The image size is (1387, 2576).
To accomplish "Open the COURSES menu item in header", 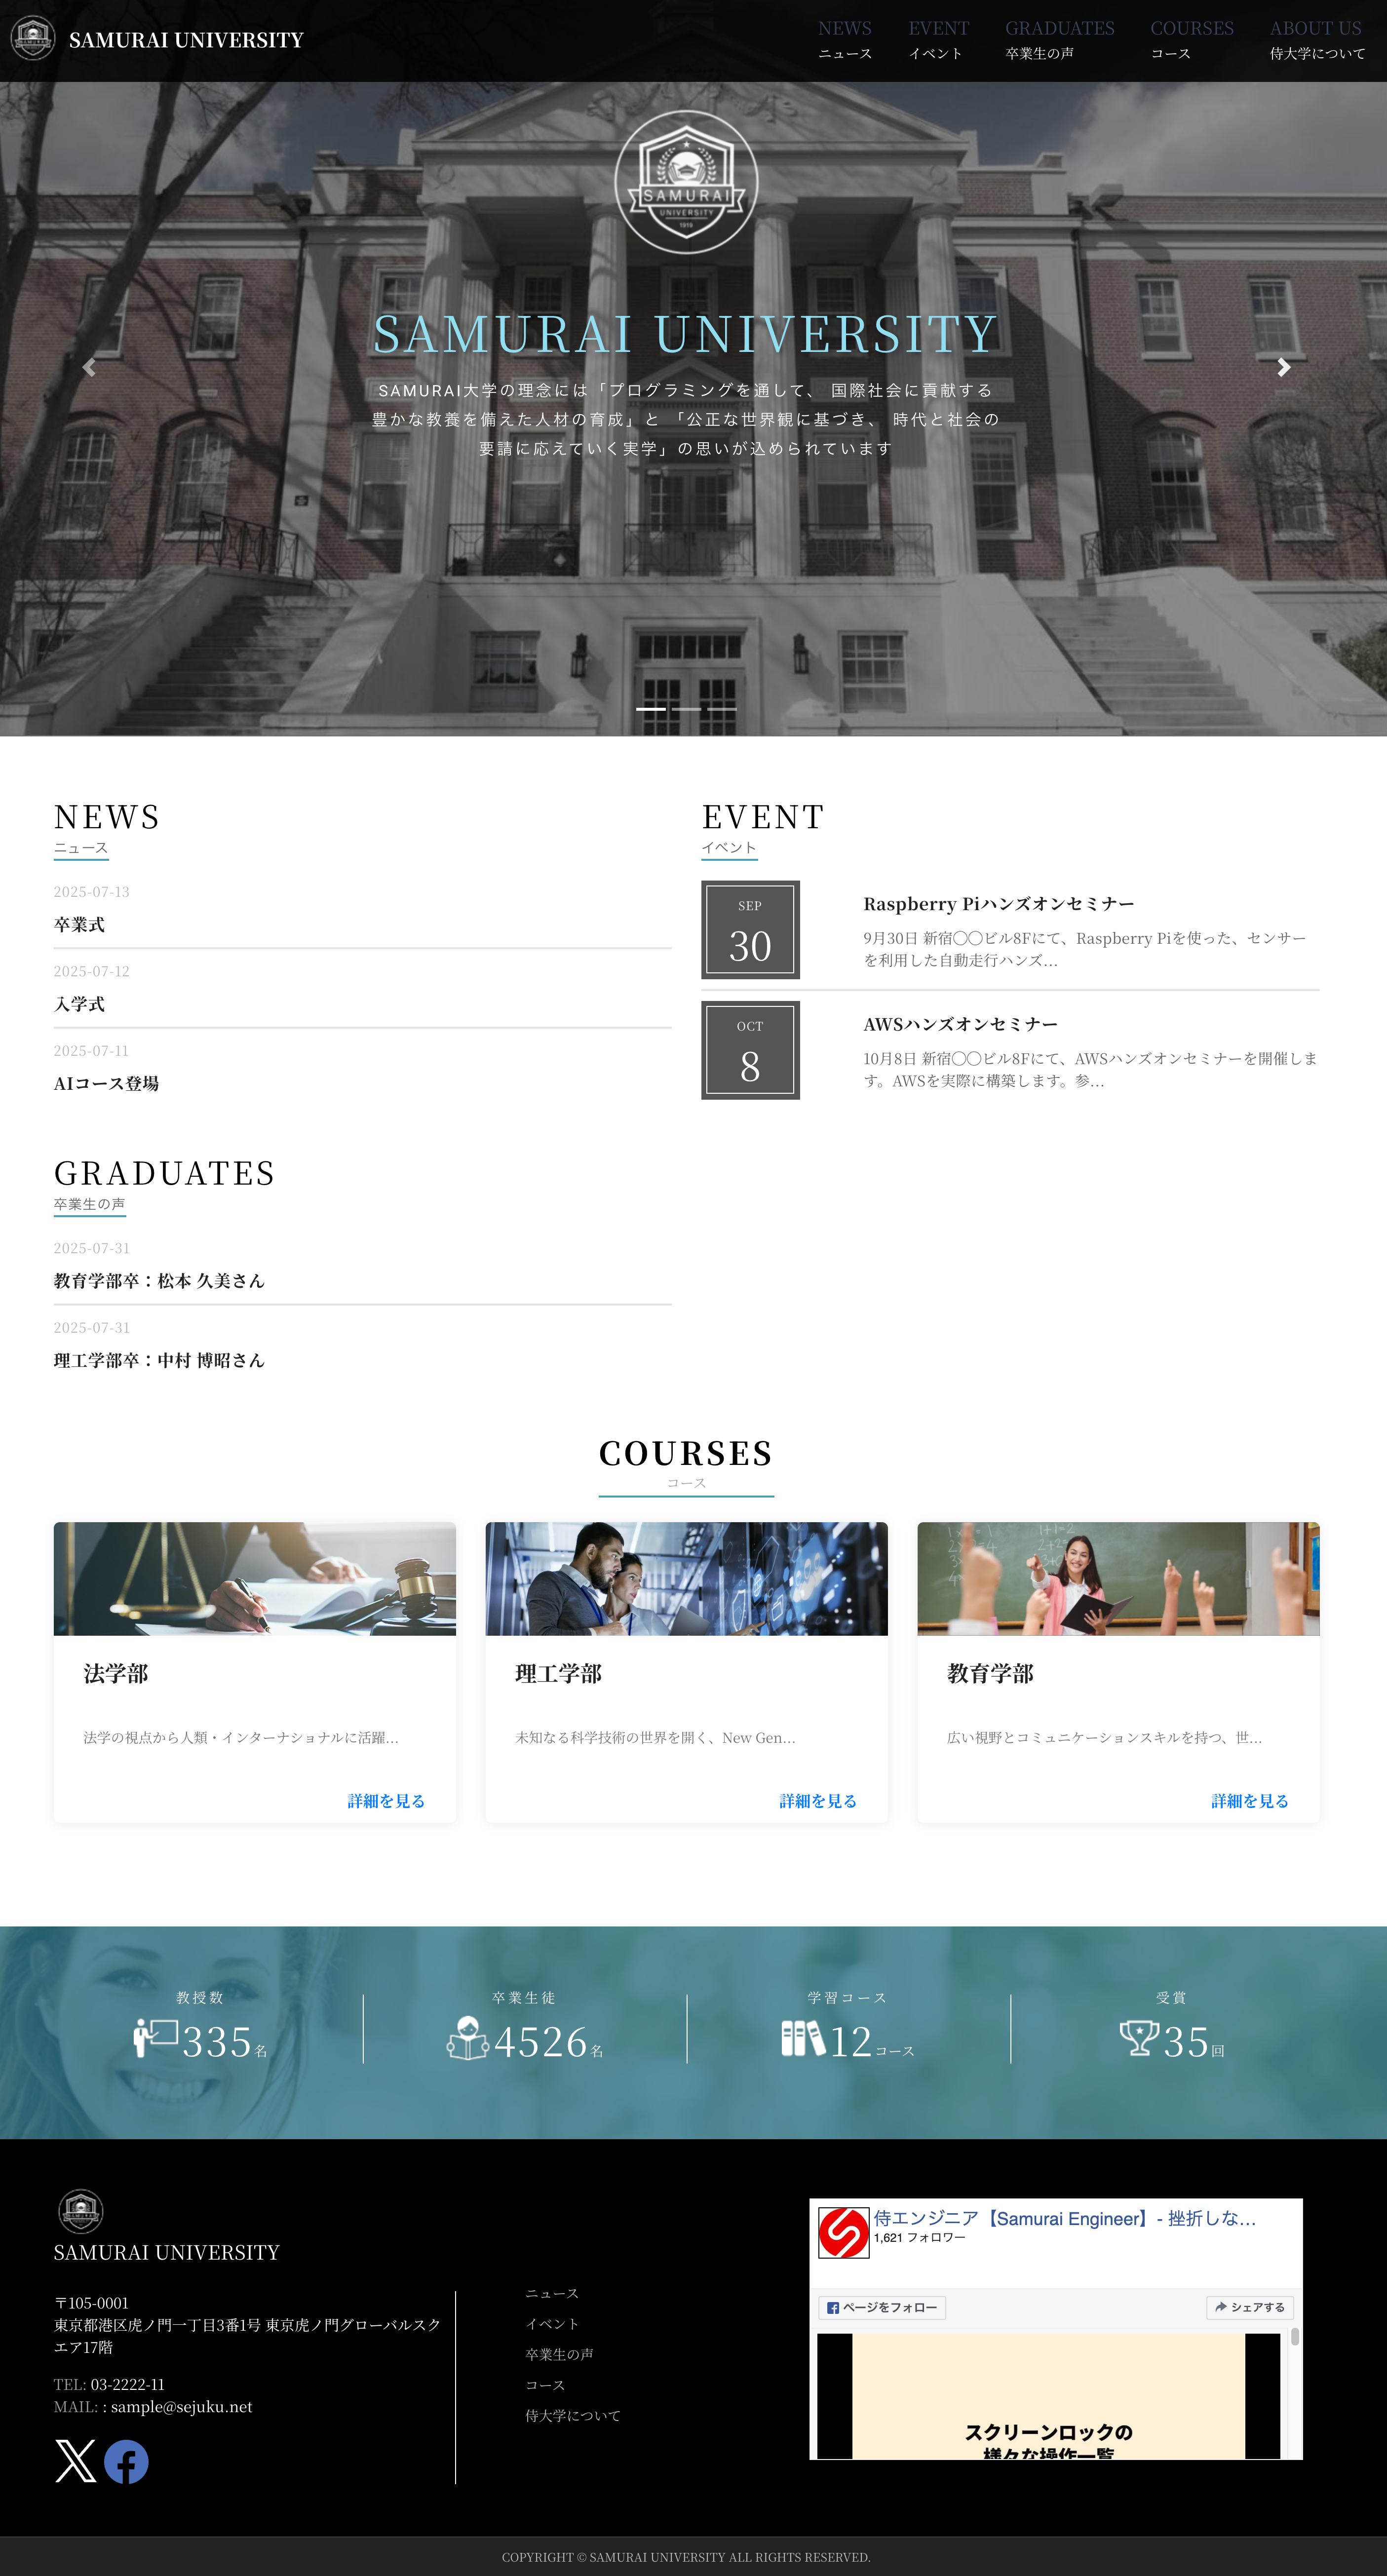I will click(x=1191, y=39).
